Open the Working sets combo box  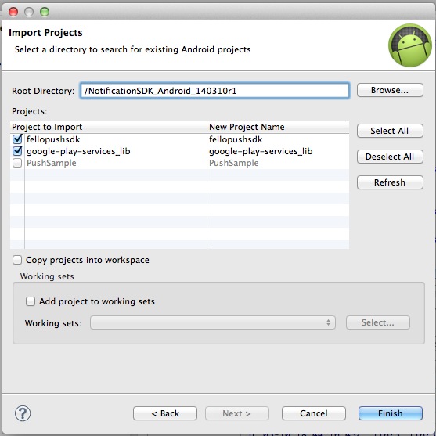coord(213,322)
